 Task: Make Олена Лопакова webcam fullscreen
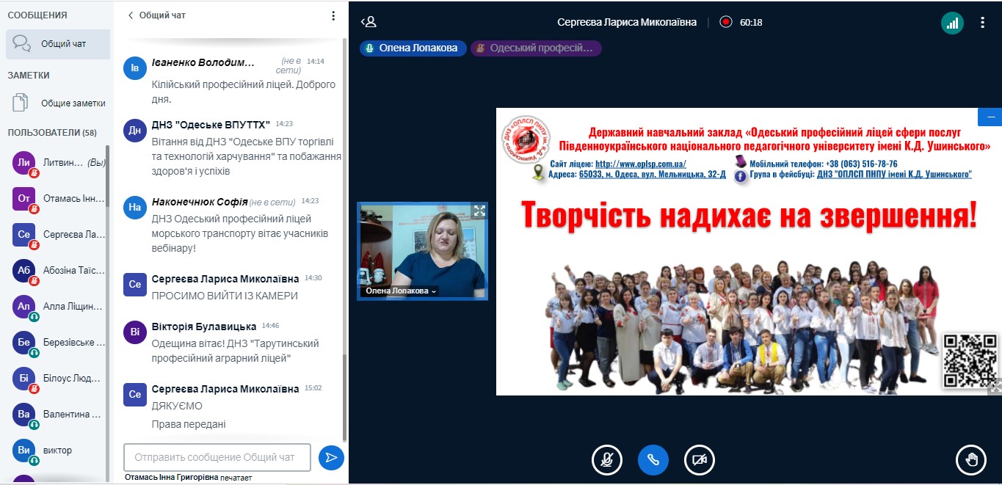tap(479, 211)
